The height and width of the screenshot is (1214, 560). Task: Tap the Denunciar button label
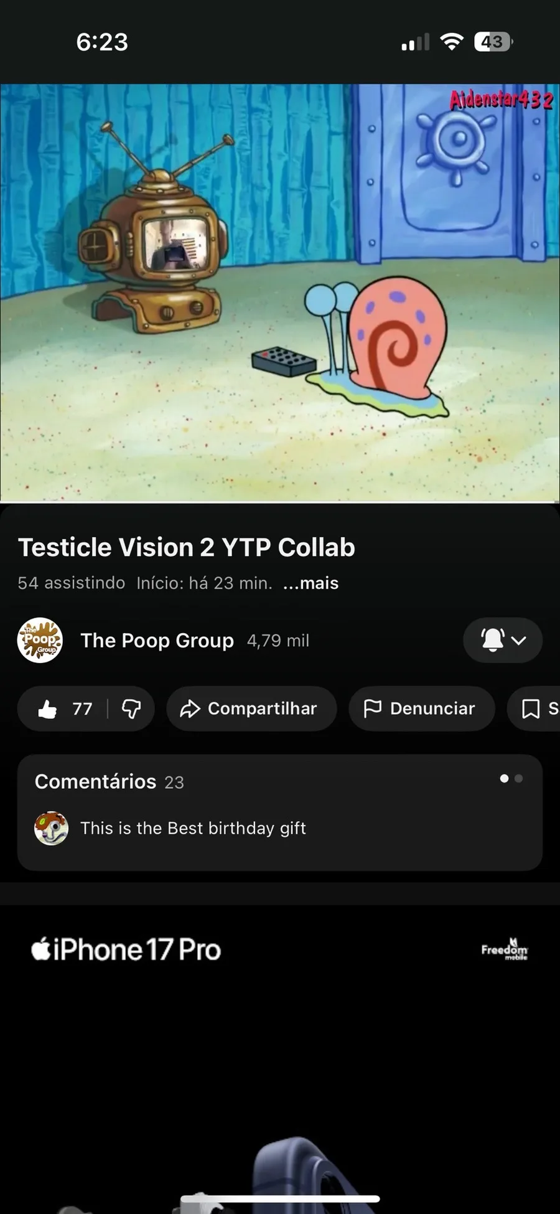point(432,708)
